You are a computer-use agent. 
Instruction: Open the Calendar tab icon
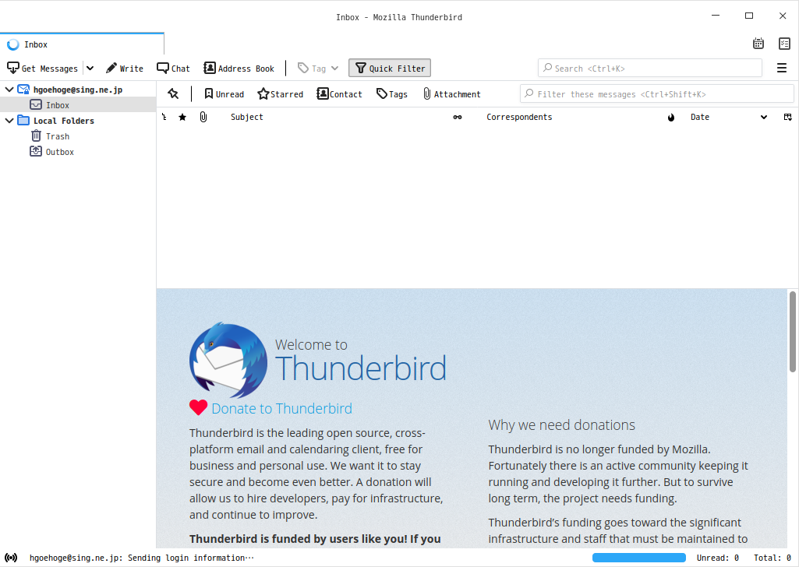point(758,44)
